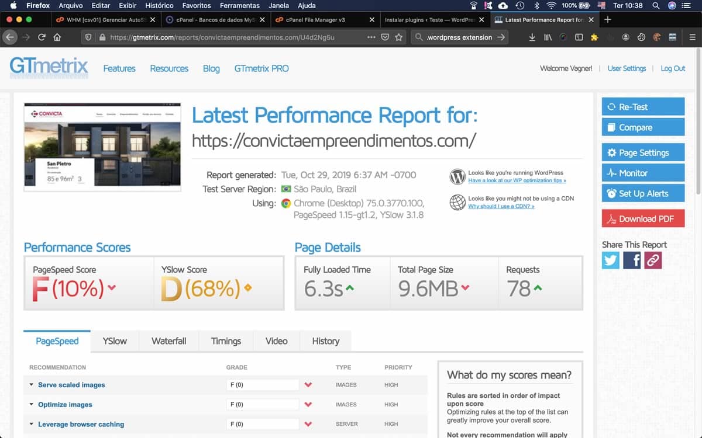Share report on Twitter icon
The height and width of the screenshot is (438, 702).
[610, 260]
